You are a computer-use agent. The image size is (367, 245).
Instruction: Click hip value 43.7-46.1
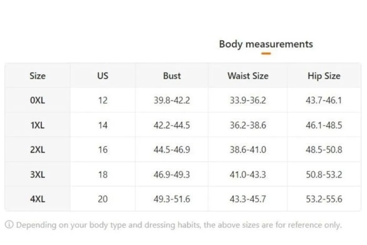324,100
